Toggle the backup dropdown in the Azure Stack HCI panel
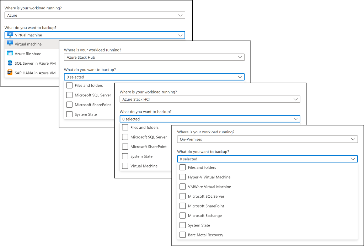 pos(210,119)
